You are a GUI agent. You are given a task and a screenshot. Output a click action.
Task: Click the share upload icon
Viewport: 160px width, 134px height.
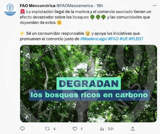[133, 129]
